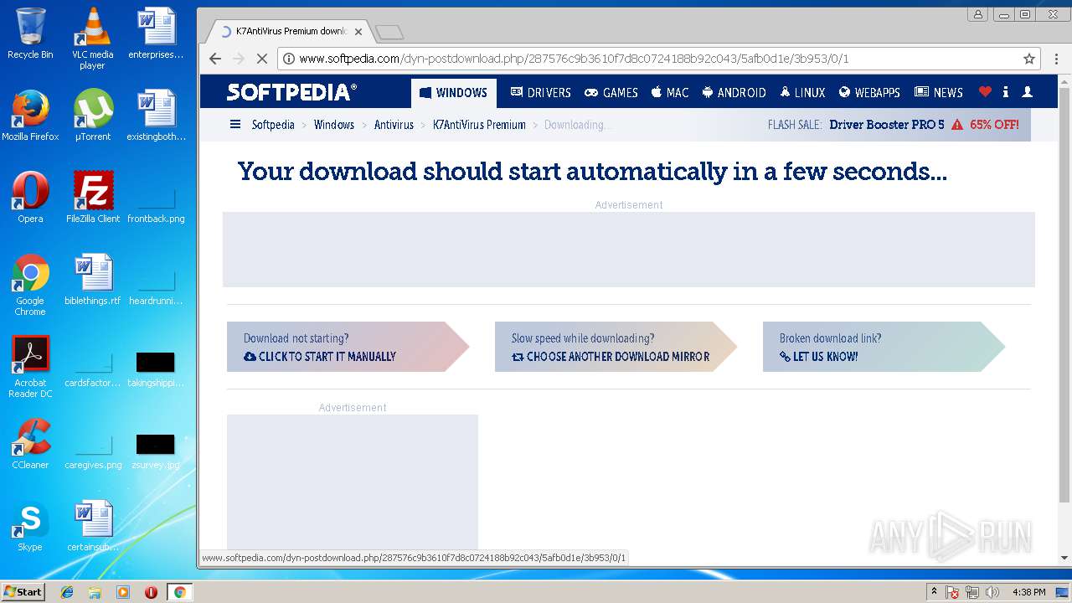
Task: Open heardrunni image file on desktop
Action: [156, 288]
